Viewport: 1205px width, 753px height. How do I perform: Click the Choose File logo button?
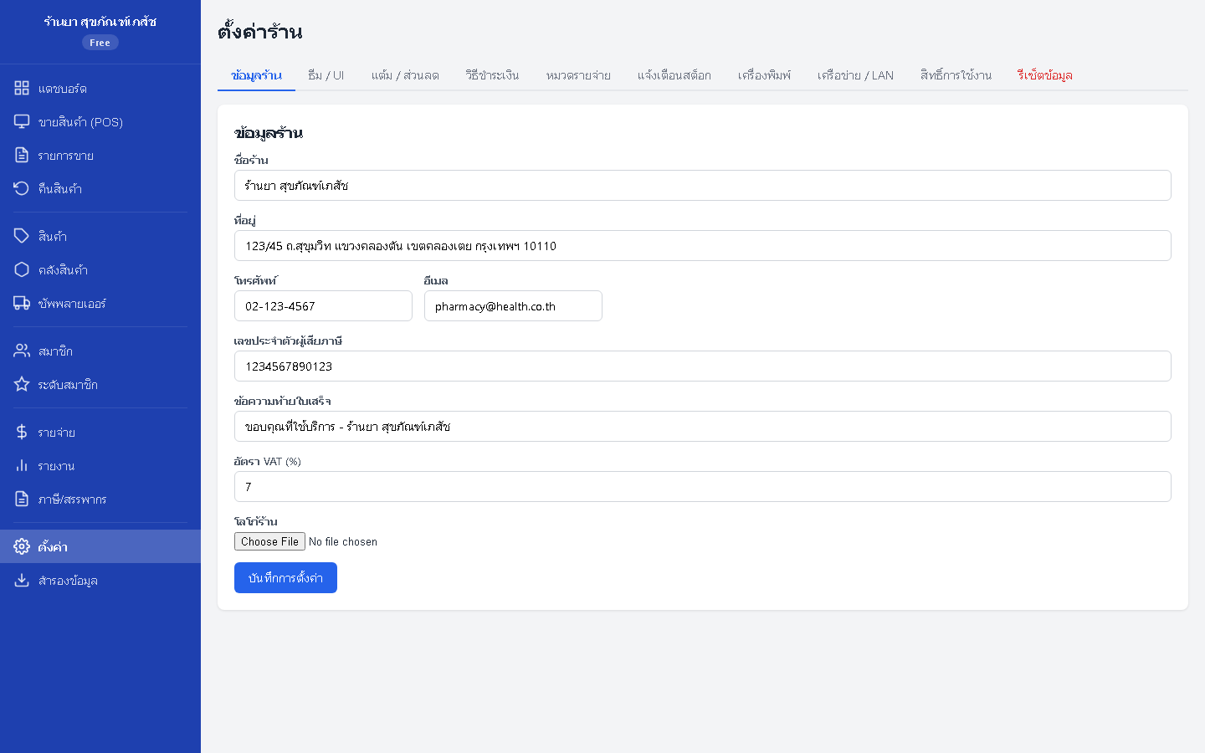(x=269, y=541)
